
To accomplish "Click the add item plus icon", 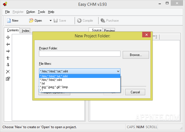I will (8, 37).
